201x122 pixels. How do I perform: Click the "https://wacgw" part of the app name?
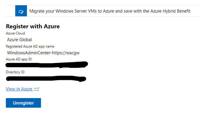pos(66,53)
